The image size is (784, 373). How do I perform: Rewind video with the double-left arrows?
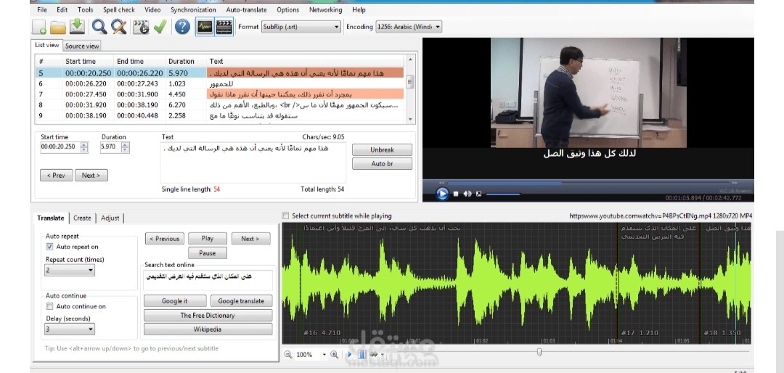[x=441, y=183]
